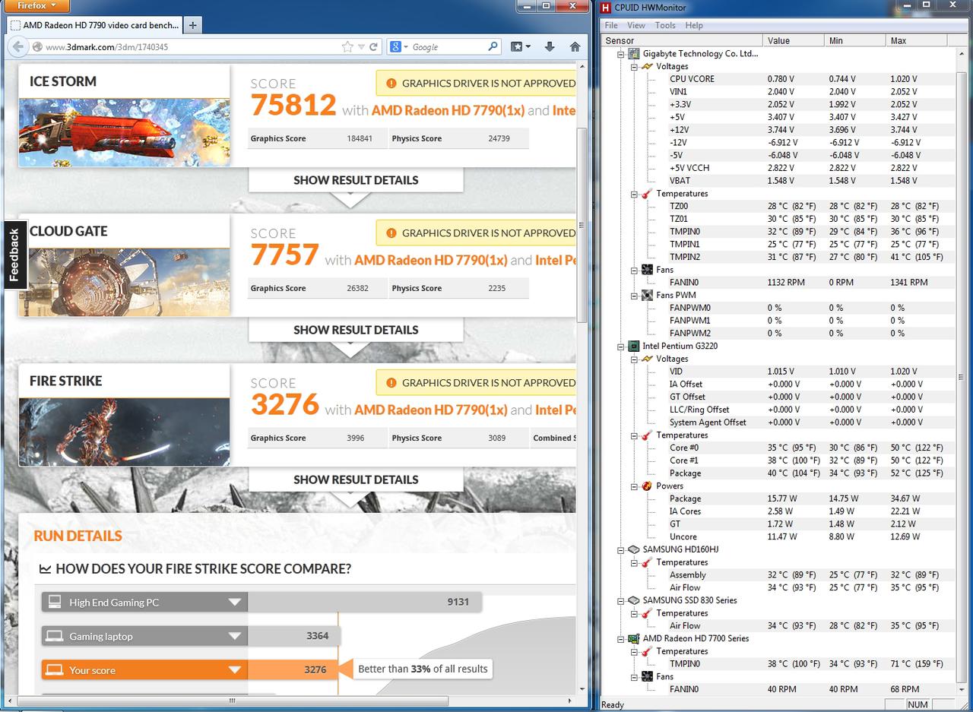Viewport: 973px width, 712px height.
Task: Collapse Intel Pentium G3220 node
Action: (x=621, y=347)
